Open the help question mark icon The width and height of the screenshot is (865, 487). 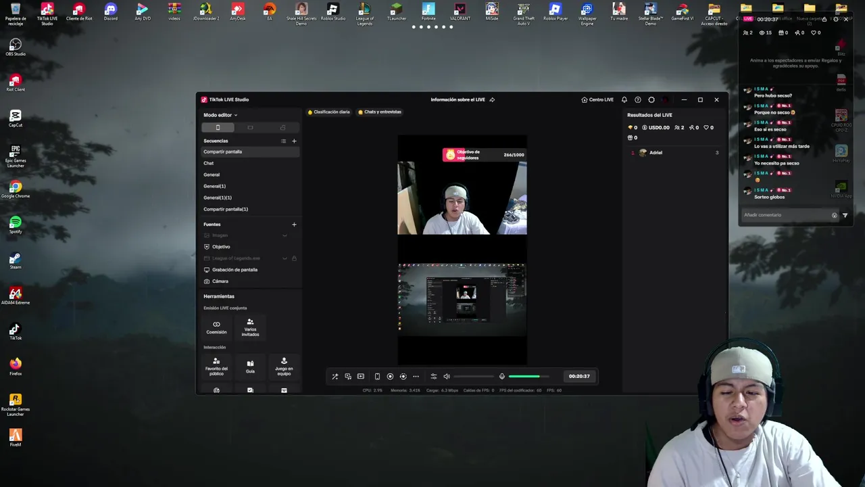pyautogui.click(x=638, y=99)
